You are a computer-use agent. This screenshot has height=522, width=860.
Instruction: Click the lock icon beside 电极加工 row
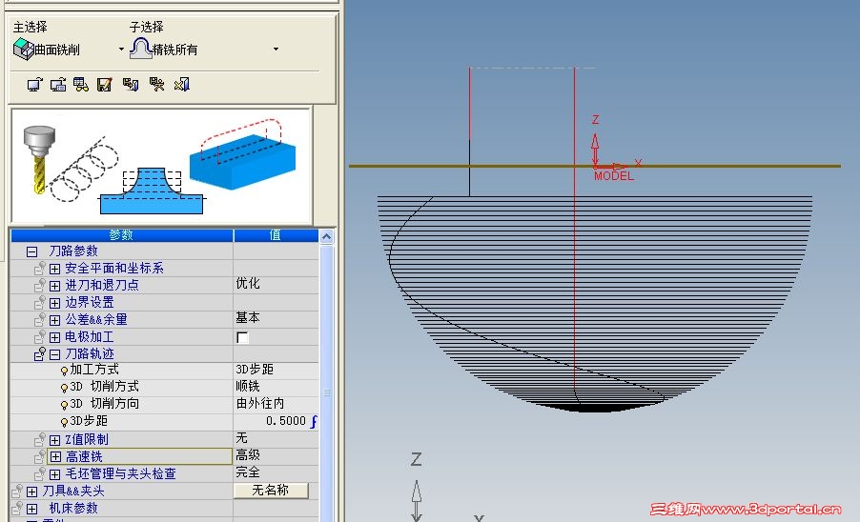(x=39, y=336)
